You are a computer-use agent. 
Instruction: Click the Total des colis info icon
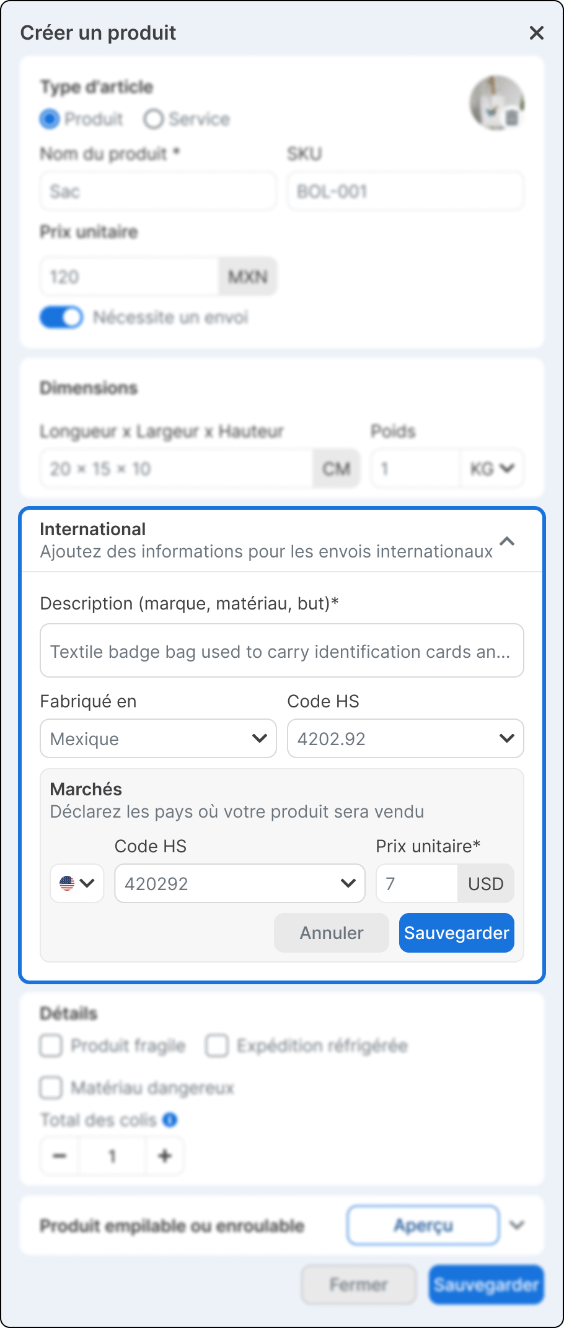pyautogui.click(x=170, y=1120)
